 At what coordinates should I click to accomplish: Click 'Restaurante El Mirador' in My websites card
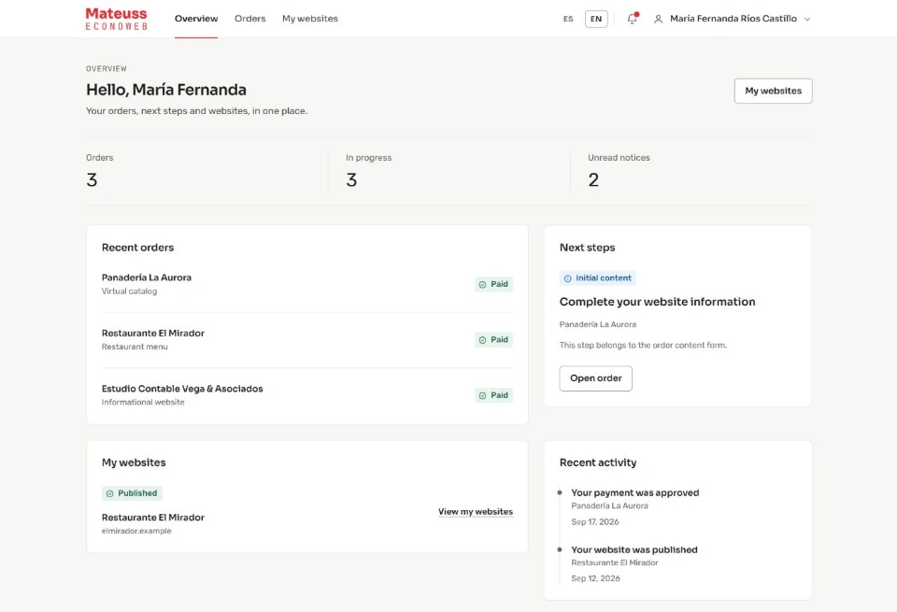click(152, 517)
